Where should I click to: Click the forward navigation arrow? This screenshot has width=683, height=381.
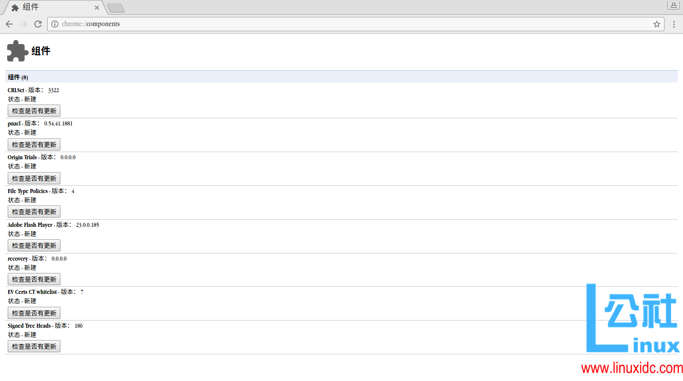pyautogui.click(x=24, y=24)
